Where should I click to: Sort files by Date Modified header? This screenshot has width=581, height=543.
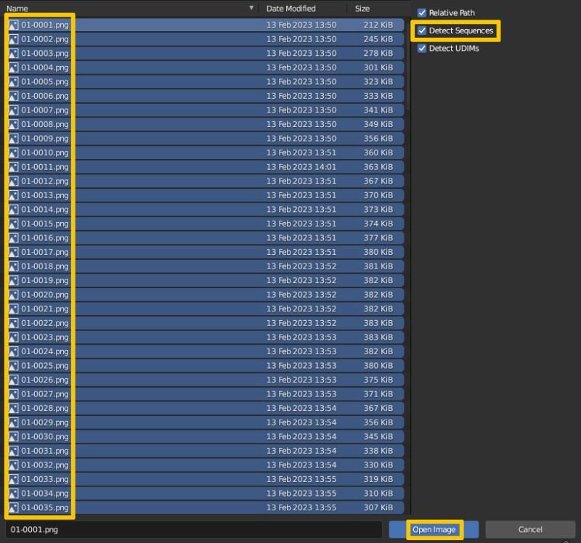click(291, 9)
